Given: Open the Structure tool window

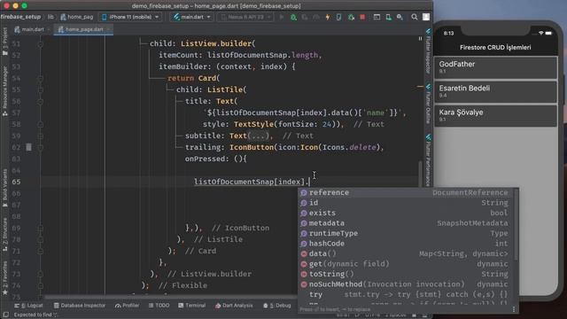Looking at the screenshot, I should click(x=4, y=234).
